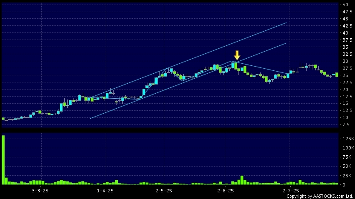Select the 2-6-25 date label
This screenshot has height=199, width=355.
pos(225,191)
